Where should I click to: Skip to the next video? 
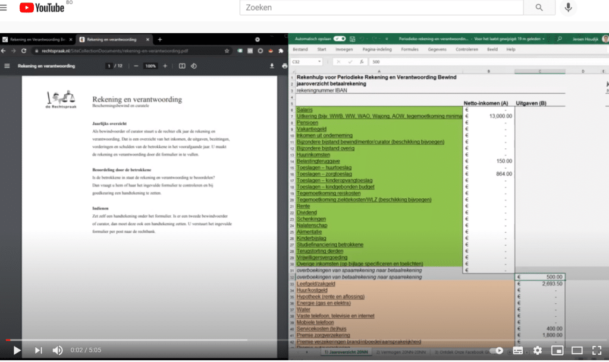click(38, 350)
